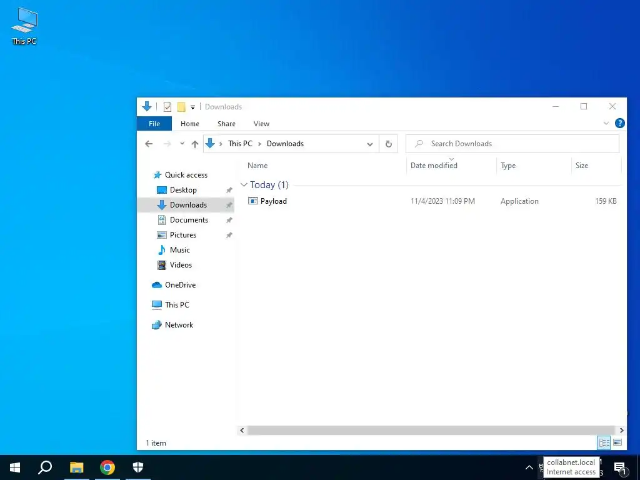Image resolution: width=640 pixels, height=480 pixels.
Task: Open the Help question mark icon
Action: pyautogui.click(x=619, y=123)
